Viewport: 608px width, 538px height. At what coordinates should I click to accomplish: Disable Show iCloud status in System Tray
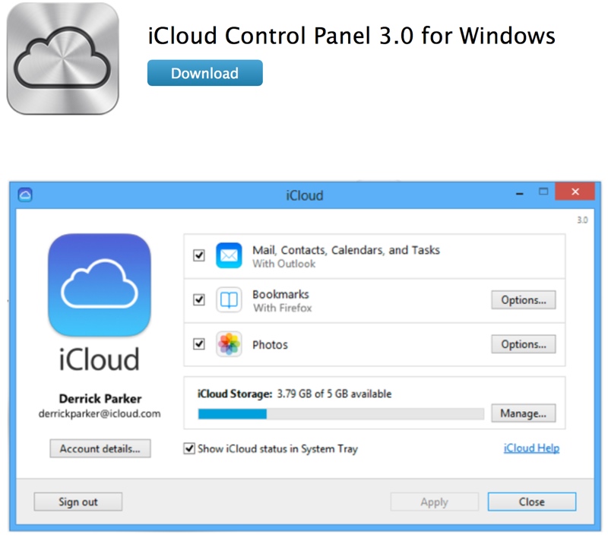click(188, 448)
